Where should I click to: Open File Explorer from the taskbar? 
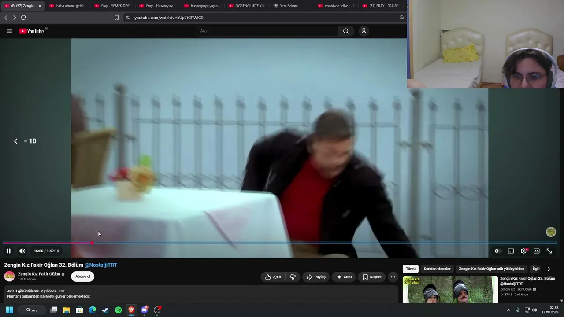(x=67, y=310)
